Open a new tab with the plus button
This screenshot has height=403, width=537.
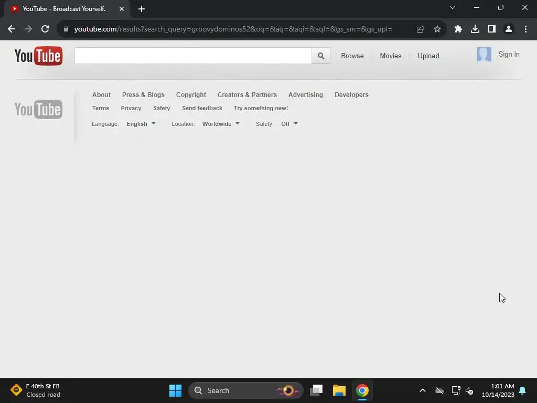pos(142,9)
